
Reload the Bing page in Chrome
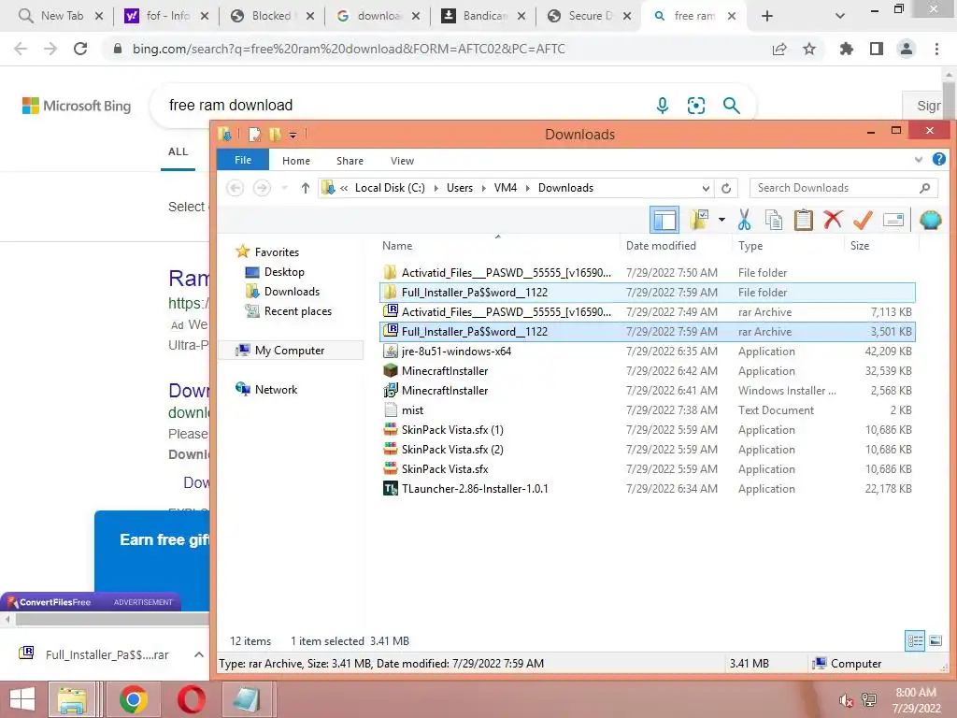(x=80, y=49)
